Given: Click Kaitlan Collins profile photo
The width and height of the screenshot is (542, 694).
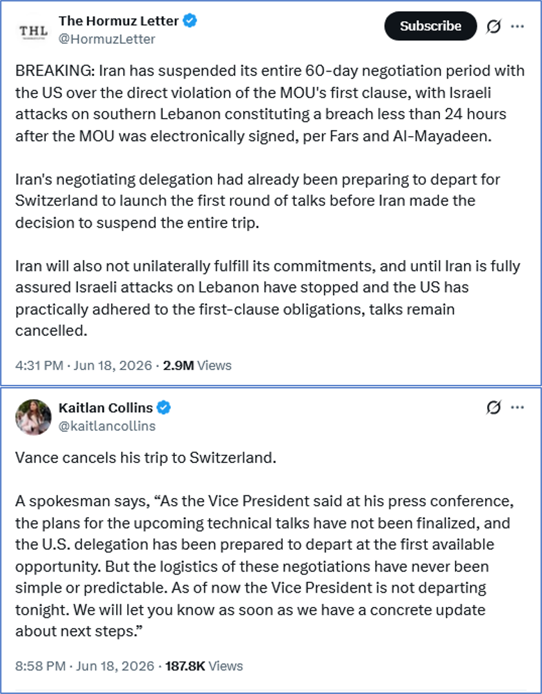Looking at the screenshot, I should (33, 417).
